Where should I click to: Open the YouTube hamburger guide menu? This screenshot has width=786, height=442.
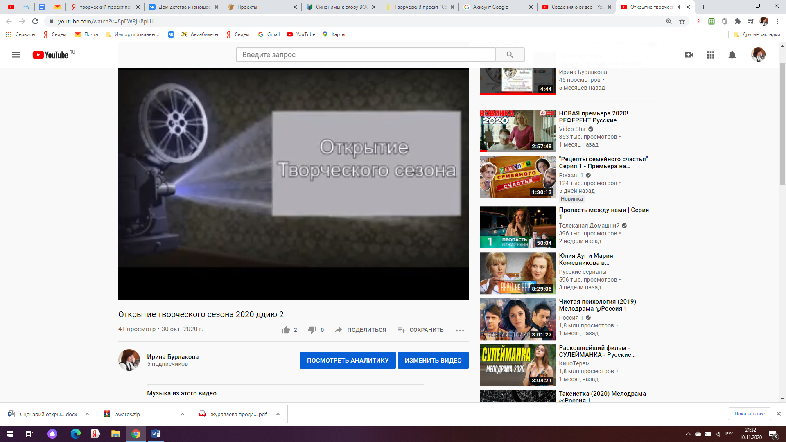pyautogui.click(x=16, y=55)
